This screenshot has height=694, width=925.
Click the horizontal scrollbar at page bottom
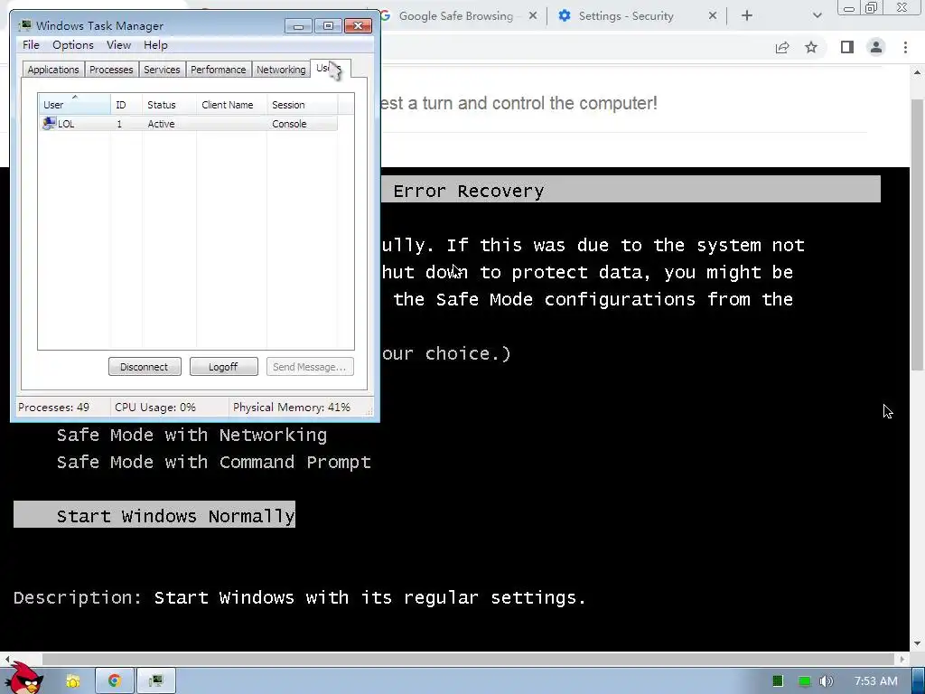469,659
